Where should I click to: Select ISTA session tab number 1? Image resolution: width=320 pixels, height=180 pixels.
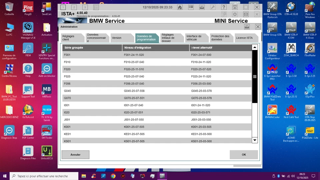tap(63, 7)
